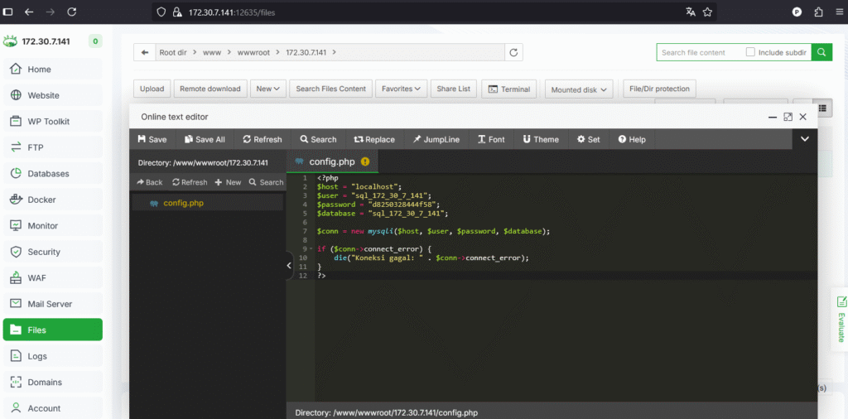Go to wwwroot in the breadcrumb

[x=253, y=52]
